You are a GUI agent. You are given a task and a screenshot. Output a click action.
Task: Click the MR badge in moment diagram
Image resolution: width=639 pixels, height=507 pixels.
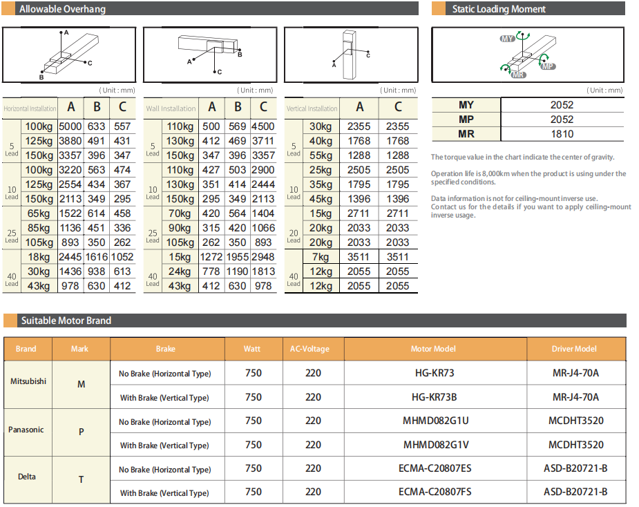pyautogui.click(x=517, y=74)
